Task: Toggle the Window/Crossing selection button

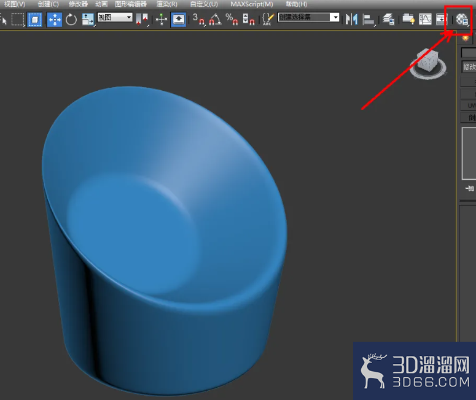Action: coord(34,20)
